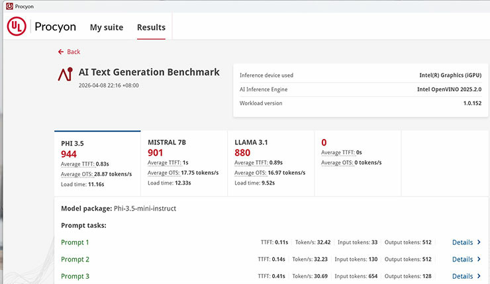Click the AI benchmark logo icon

tap(66, 74)
